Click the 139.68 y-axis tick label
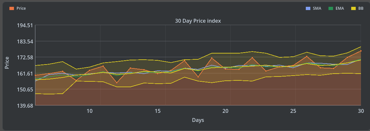This screenshot has width=370, height=131. pyautogui.click(x=25, y=106)
